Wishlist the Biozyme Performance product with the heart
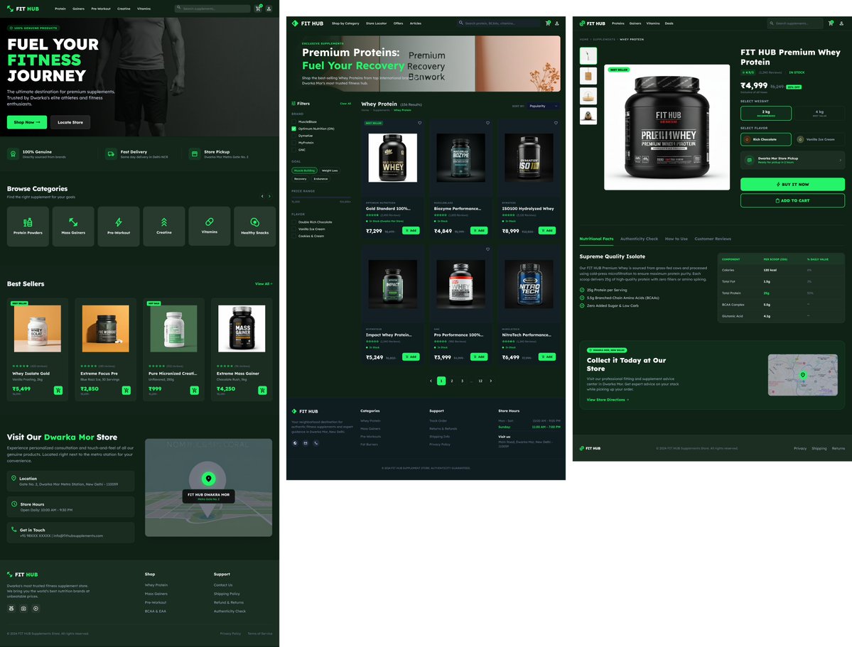 pyautogui.click(x=487, y=123)
